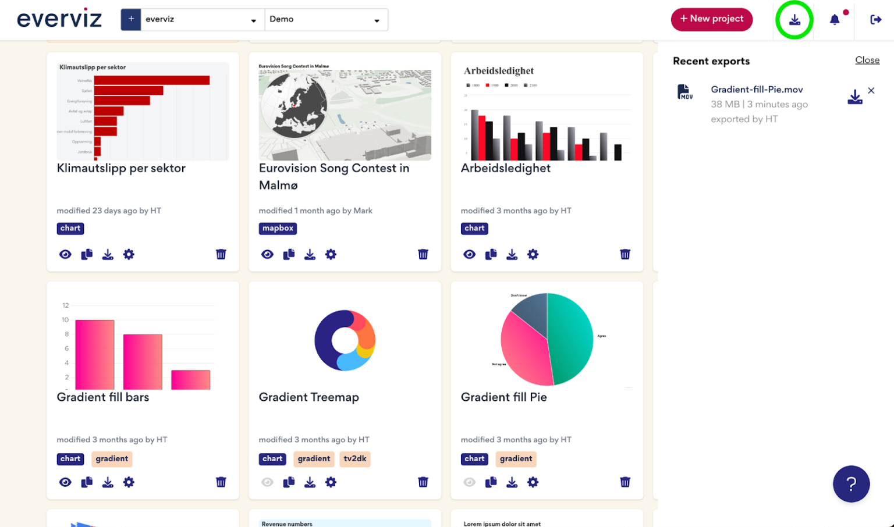
Task: Select the chart tag on Klimautslipp per sektor
Action: tap(70, 228)
